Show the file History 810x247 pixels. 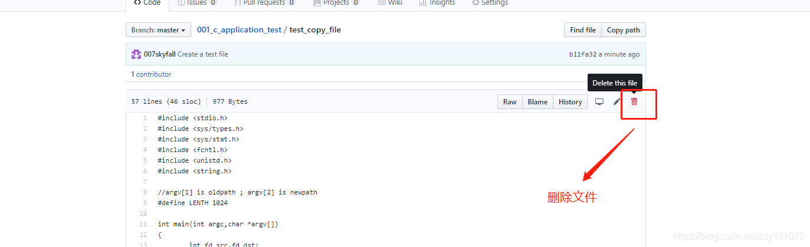(x=570, y=102)
